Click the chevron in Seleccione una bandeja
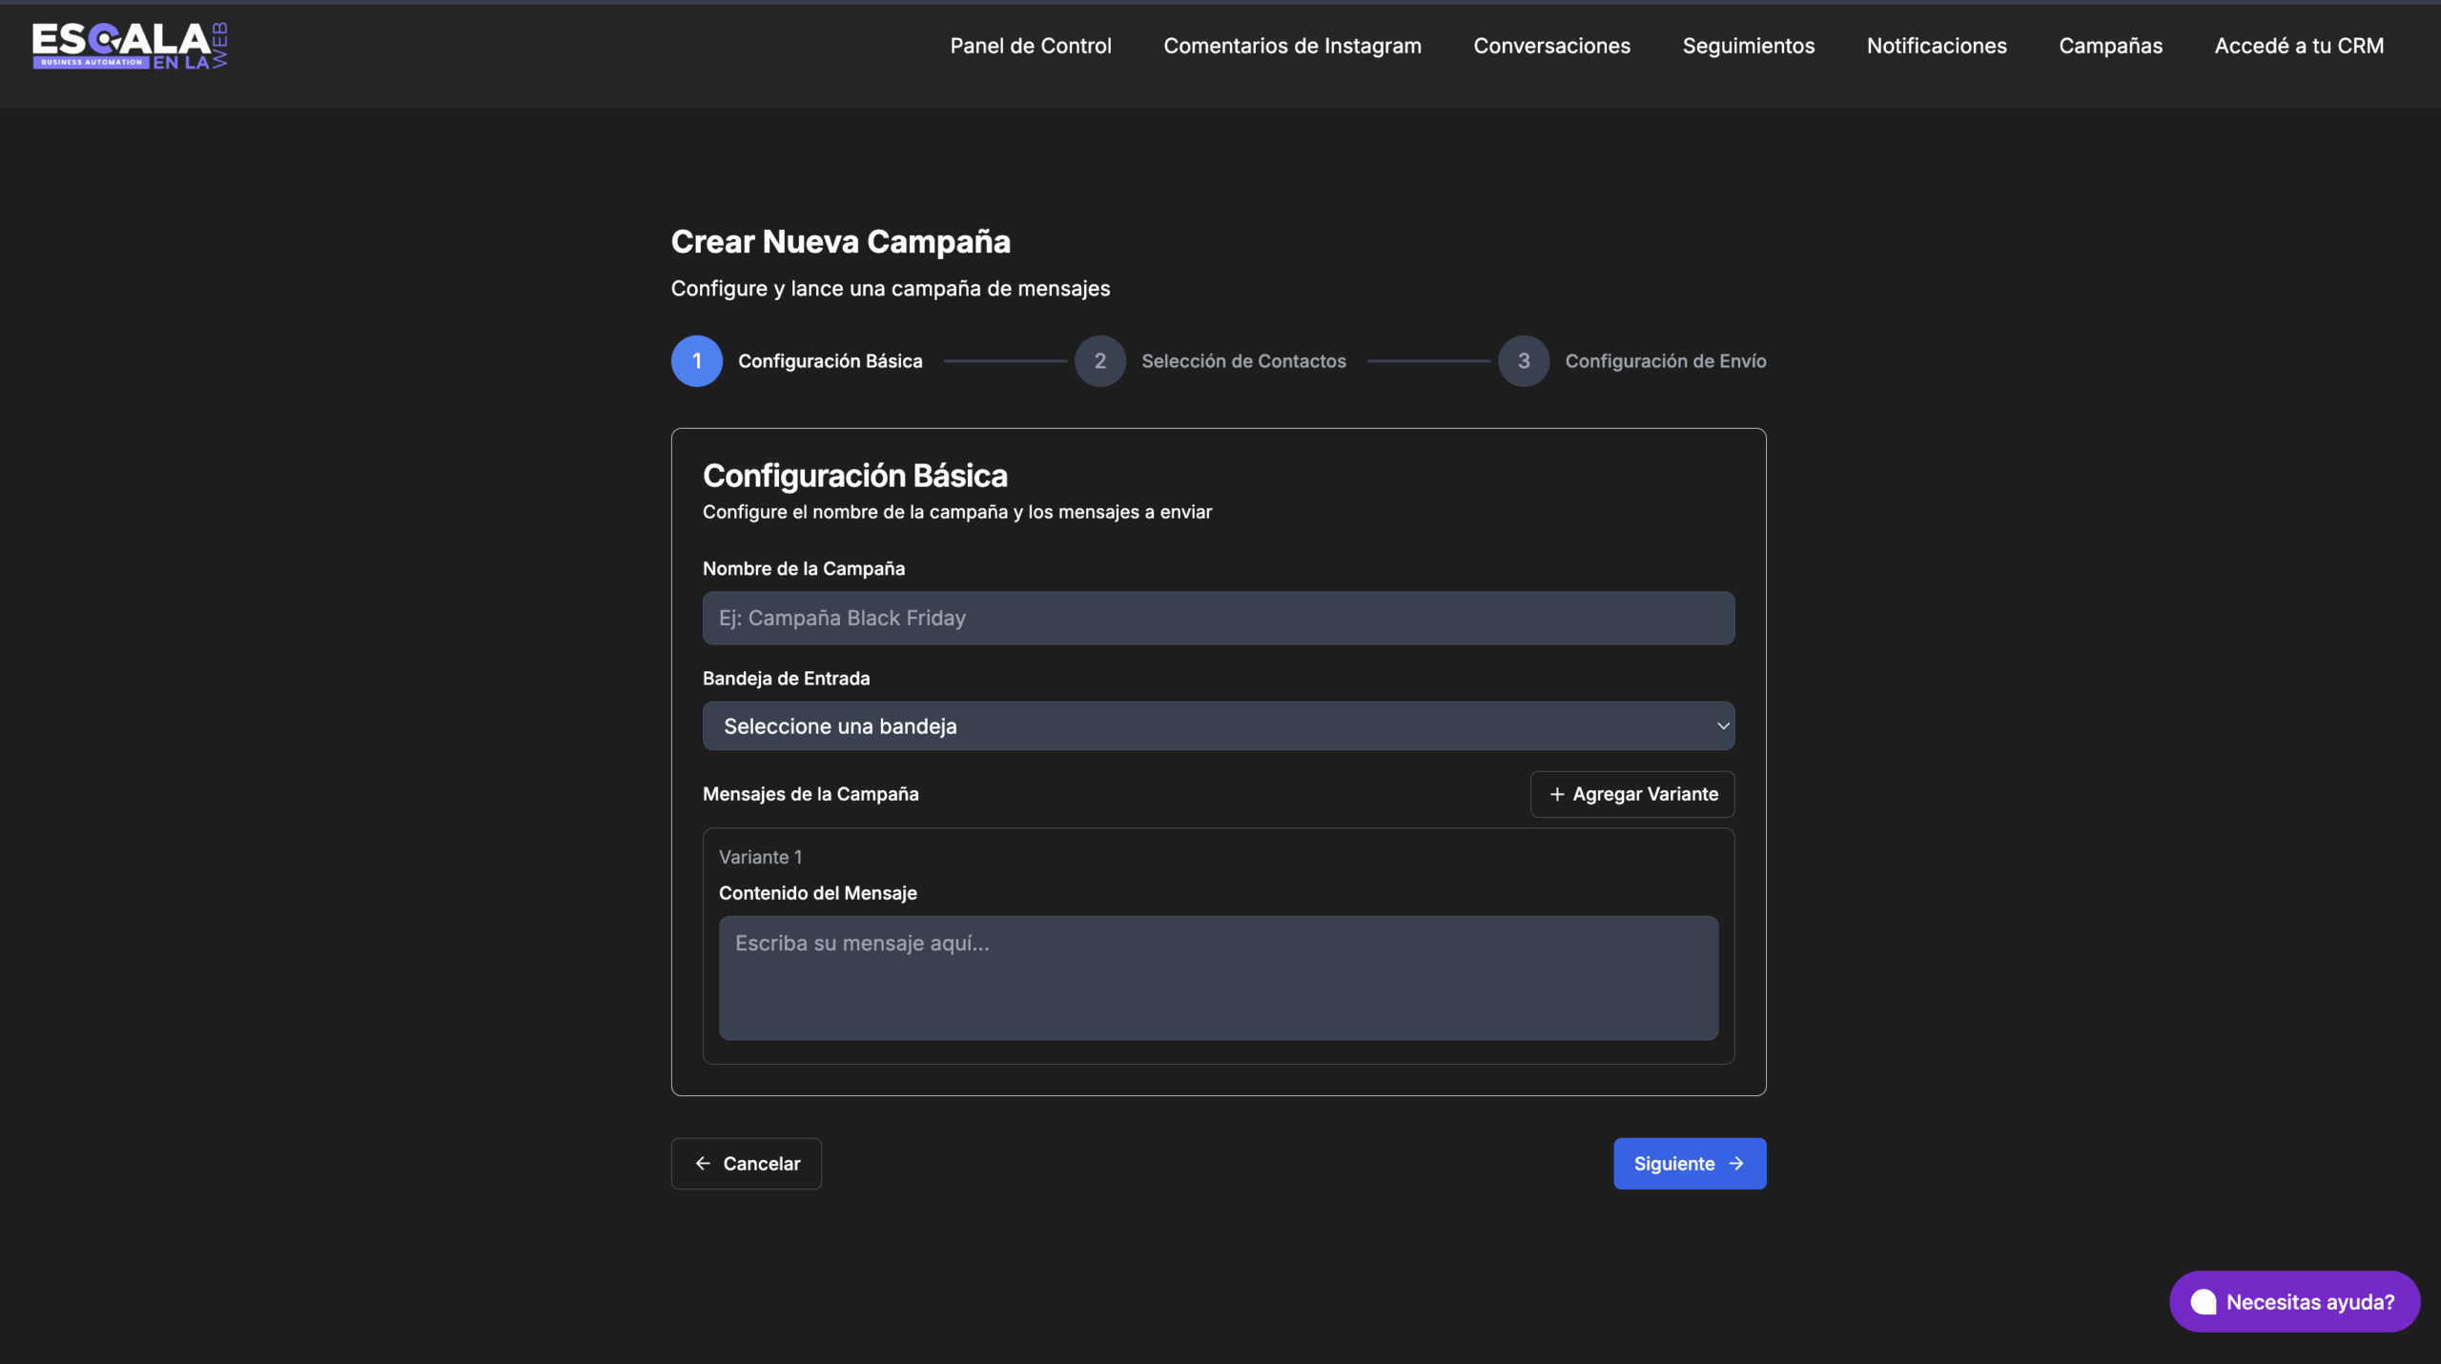Screen dimensions: 2441x1364 1722,726
